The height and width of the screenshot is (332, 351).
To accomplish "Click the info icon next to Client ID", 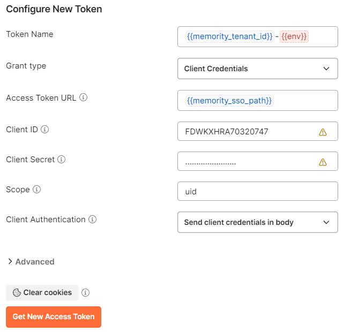I will coord(45,130).
